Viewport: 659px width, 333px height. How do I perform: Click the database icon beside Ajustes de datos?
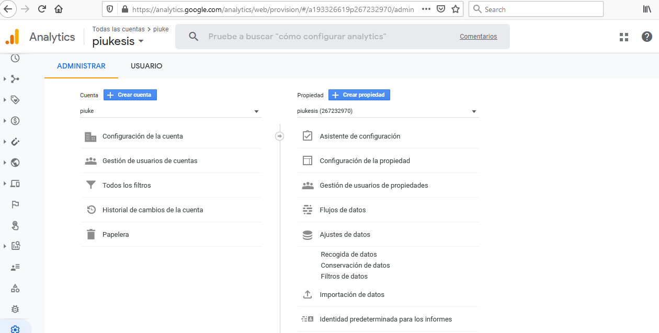tap(308, 235)
